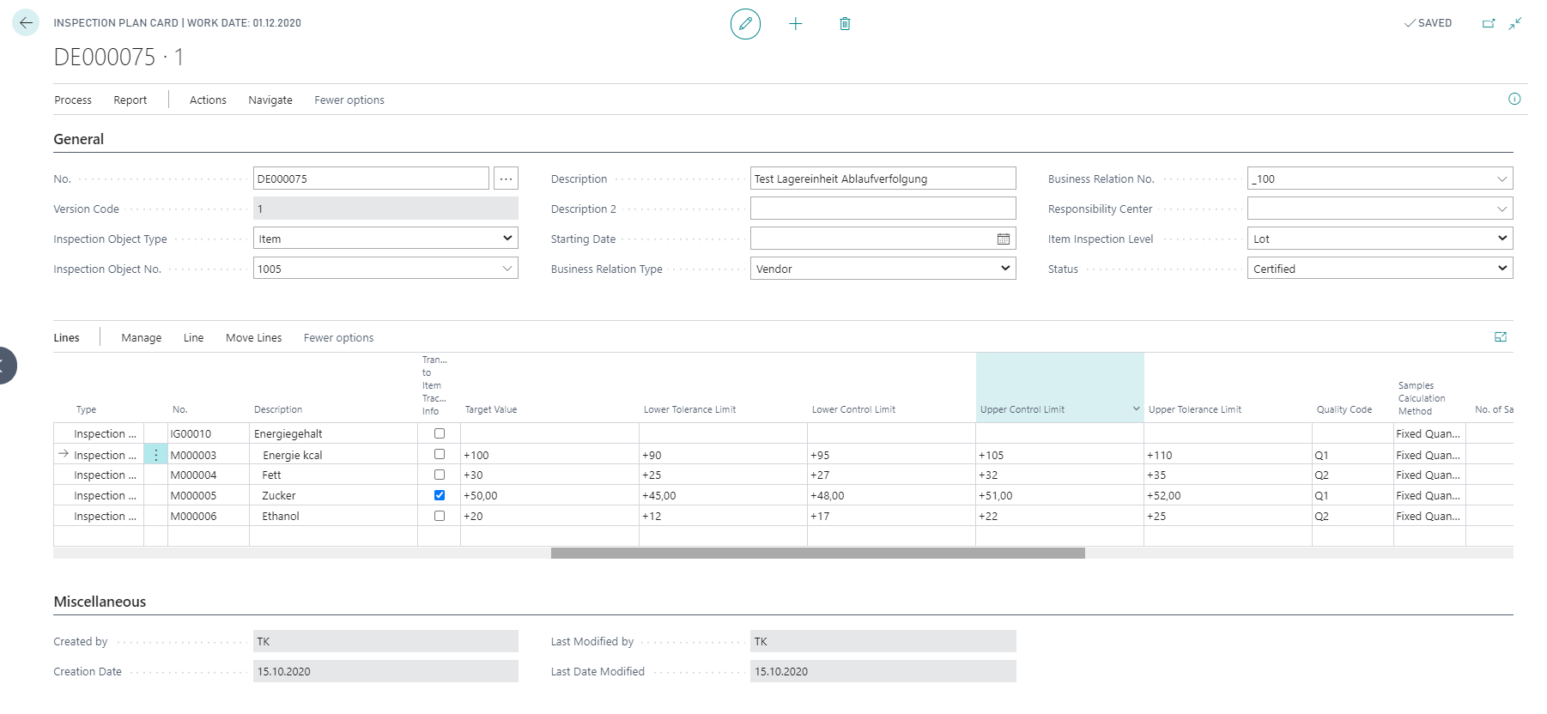
Task: Open row options for M000003 line
Action: (155, 455)
